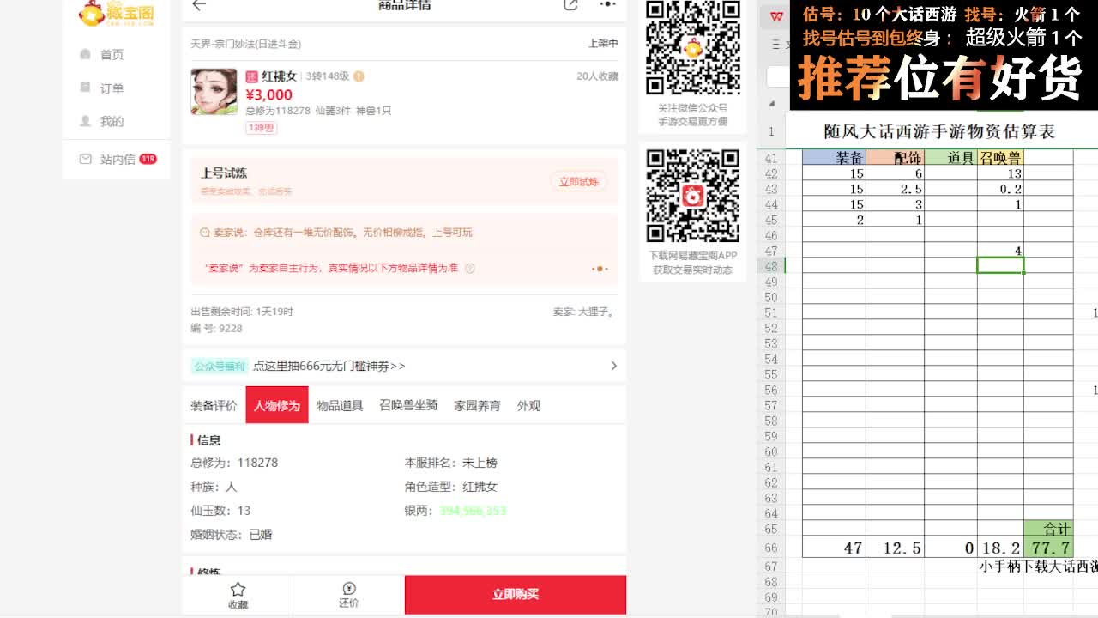Viewport: 1098px width, 618px height.
Task: Click the dot indicator in 卖家说 panel
Action: click(x=600, y=269)
